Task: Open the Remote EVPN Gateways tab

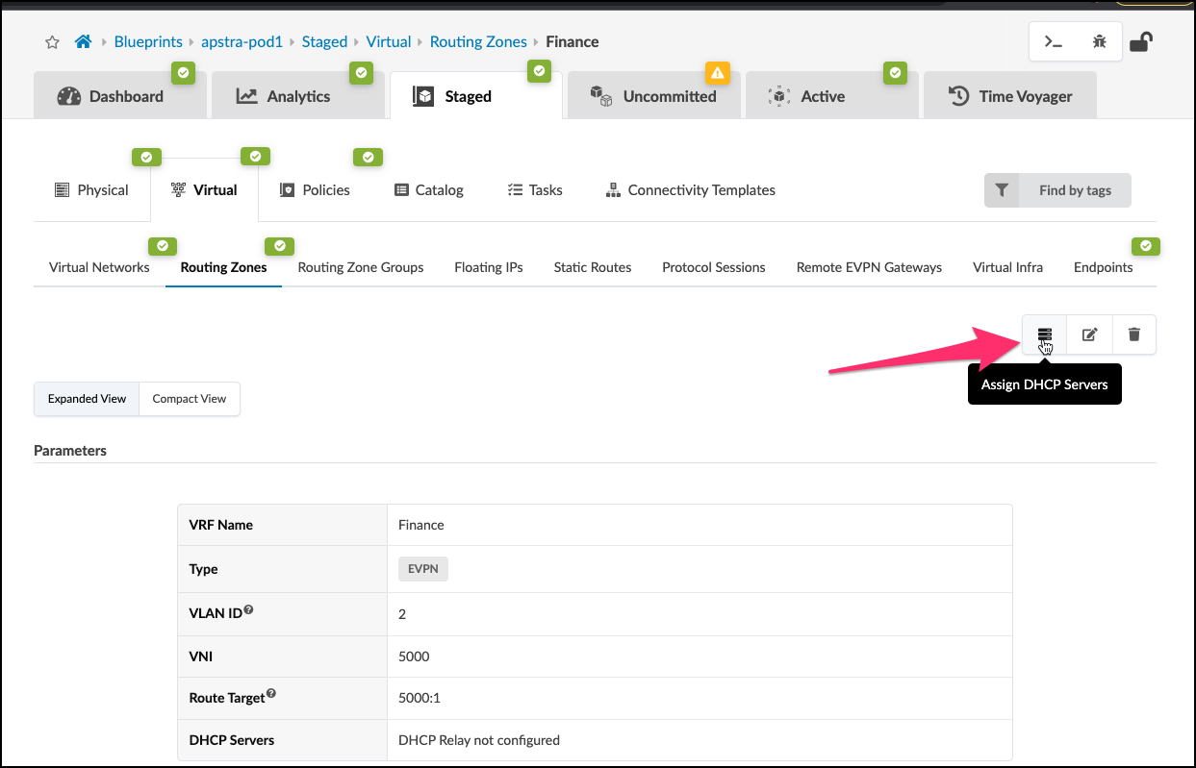Action: (x=869, y=267)
